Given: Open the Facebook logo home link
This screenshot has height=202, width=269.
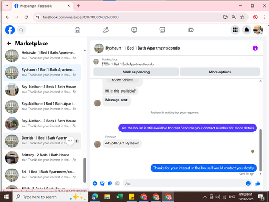Looking at the screenshot, I should tap(10, 30).
